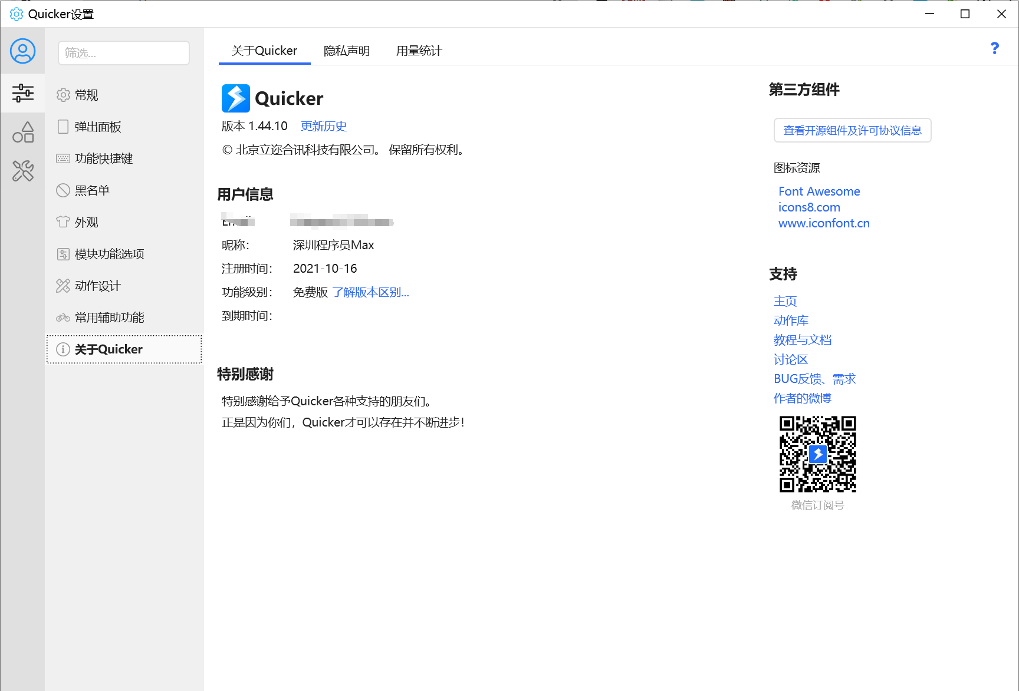This screenshot has width=1019, height=691.
Task: Click the Quicker lightning logo
Action: 236,98
